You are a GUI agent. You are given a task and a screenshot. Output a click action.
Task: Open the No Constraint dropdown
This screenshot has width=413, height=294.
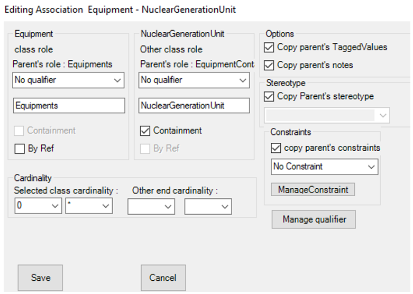(x=325, y=167)
